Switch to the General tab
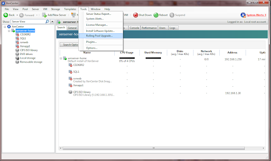 pos(72,28)
